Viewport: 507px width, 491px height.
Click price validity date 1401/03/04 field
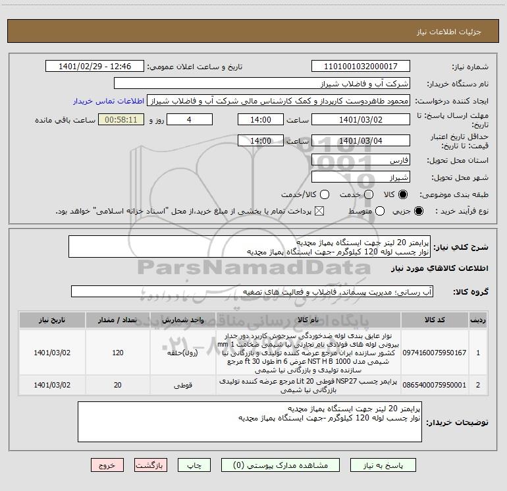[361, 140]
